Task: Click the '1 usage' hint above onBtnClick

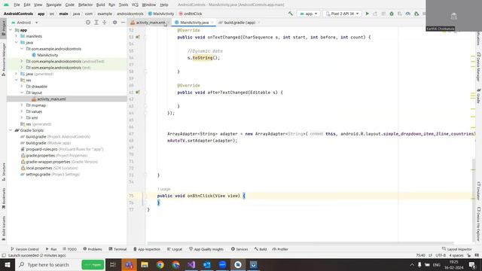Action: 163,189
